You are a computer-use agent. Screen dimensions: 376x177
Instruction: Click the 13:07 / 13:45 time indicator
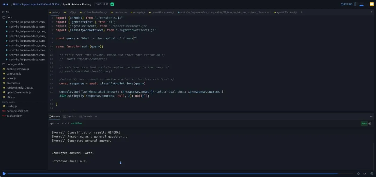pos(102,4)
